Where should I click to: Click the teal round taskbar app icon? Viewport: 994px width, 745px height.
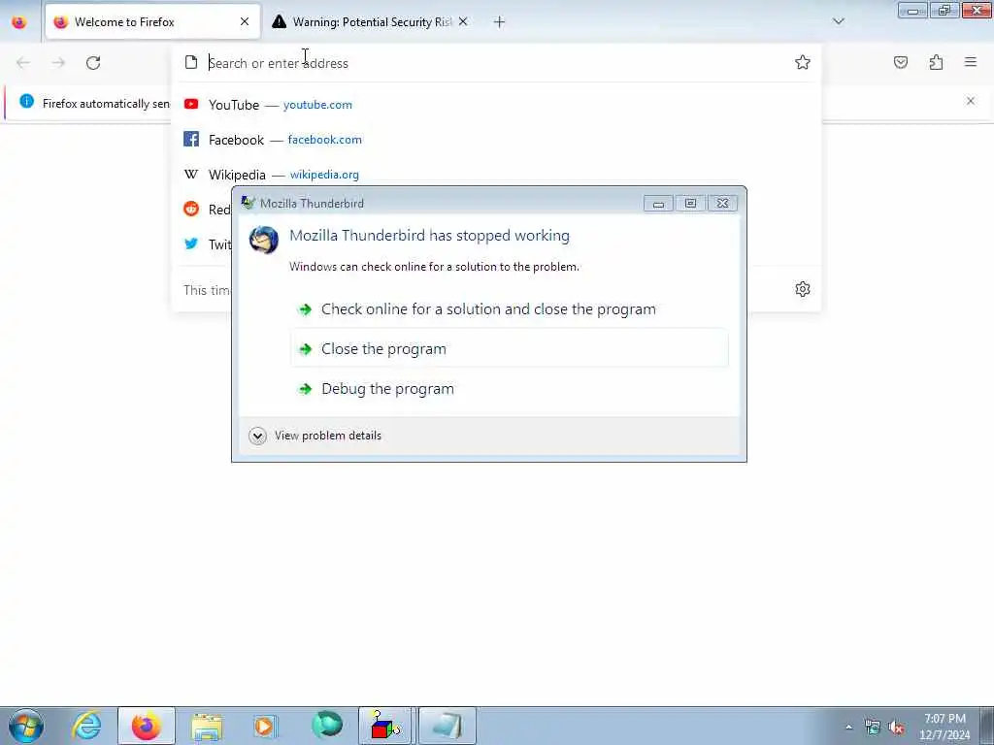pos(327,725)
